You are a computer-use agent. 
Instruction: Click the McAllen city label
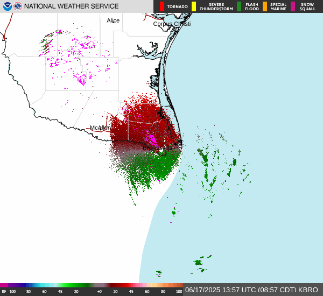100,128
